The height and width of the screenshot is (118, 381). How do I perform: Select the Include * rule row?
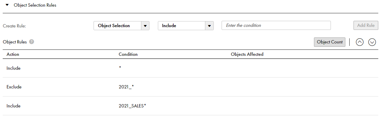pos(191,68)
